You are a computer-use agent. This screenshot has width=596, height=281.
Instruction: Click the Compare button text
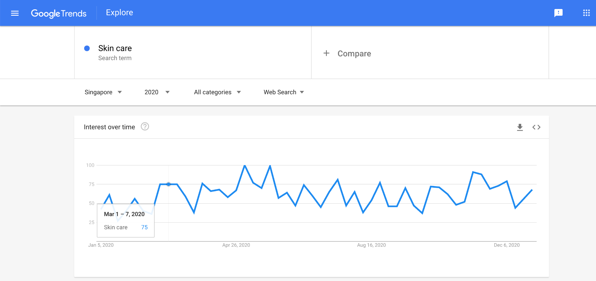354,53
